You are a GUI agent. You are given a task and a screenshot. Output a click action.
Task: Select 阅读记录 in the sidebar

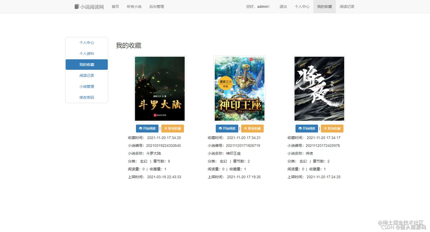87,76
